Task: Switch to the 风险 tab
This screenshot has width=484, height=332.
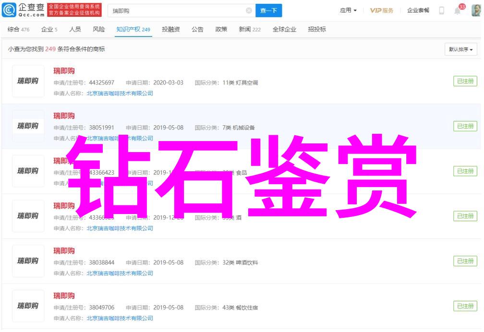Action: pyautogui.click(x=99, y=29)
